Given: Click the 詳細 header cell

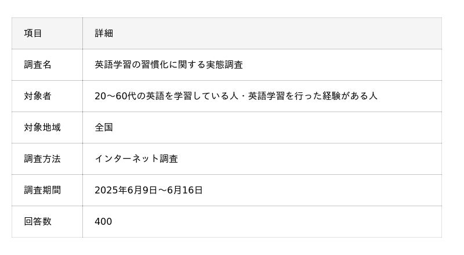Looking at the screenshot, I should tap(262, 33).
